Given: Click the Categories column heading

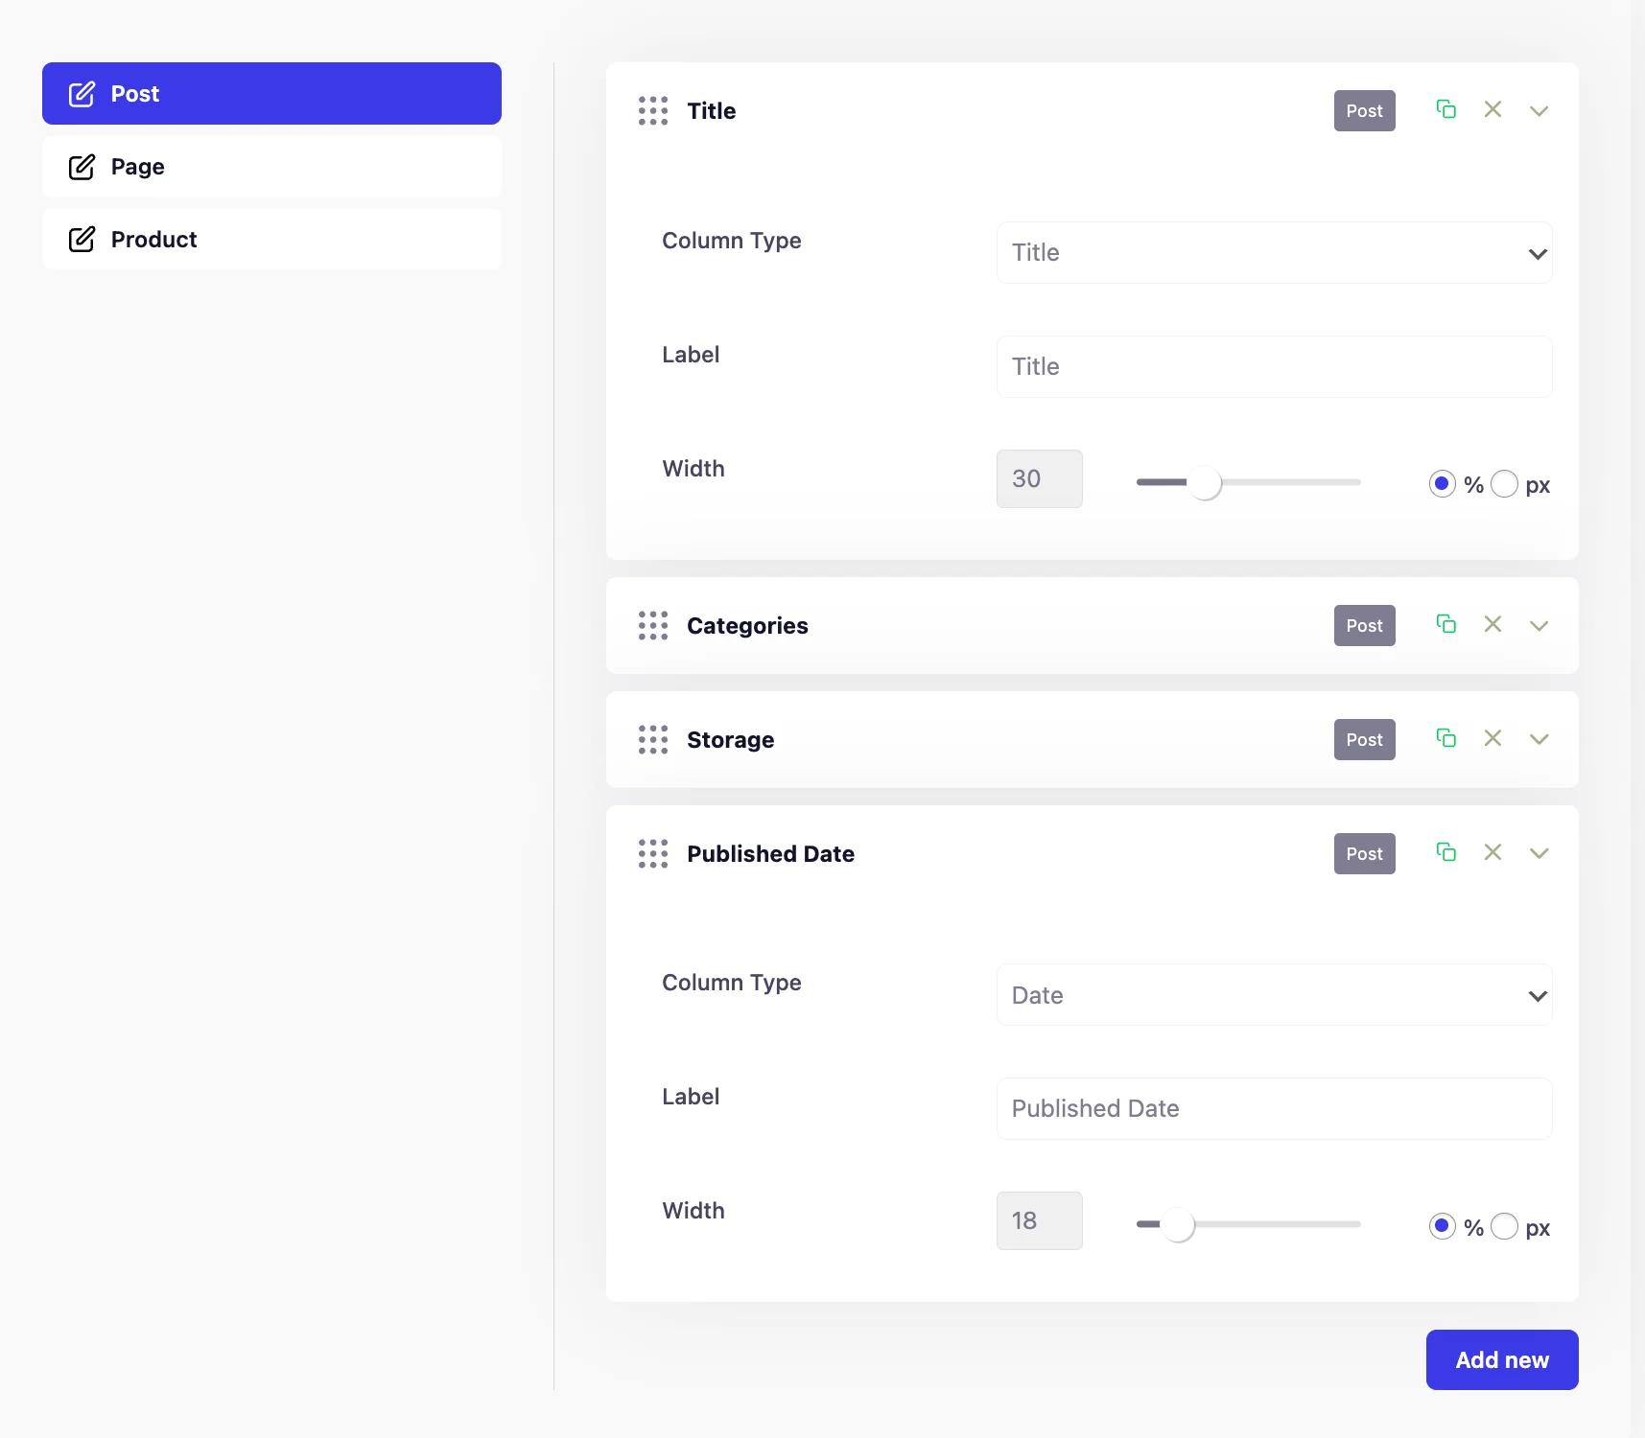Looking at the screenshot, I should pos(747,626).
